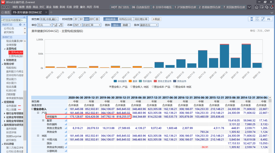Image resolution: width=275 pixels, height=153 pixels.
Task: Select the 营业收入-地区 radio button
Action: 132,87
